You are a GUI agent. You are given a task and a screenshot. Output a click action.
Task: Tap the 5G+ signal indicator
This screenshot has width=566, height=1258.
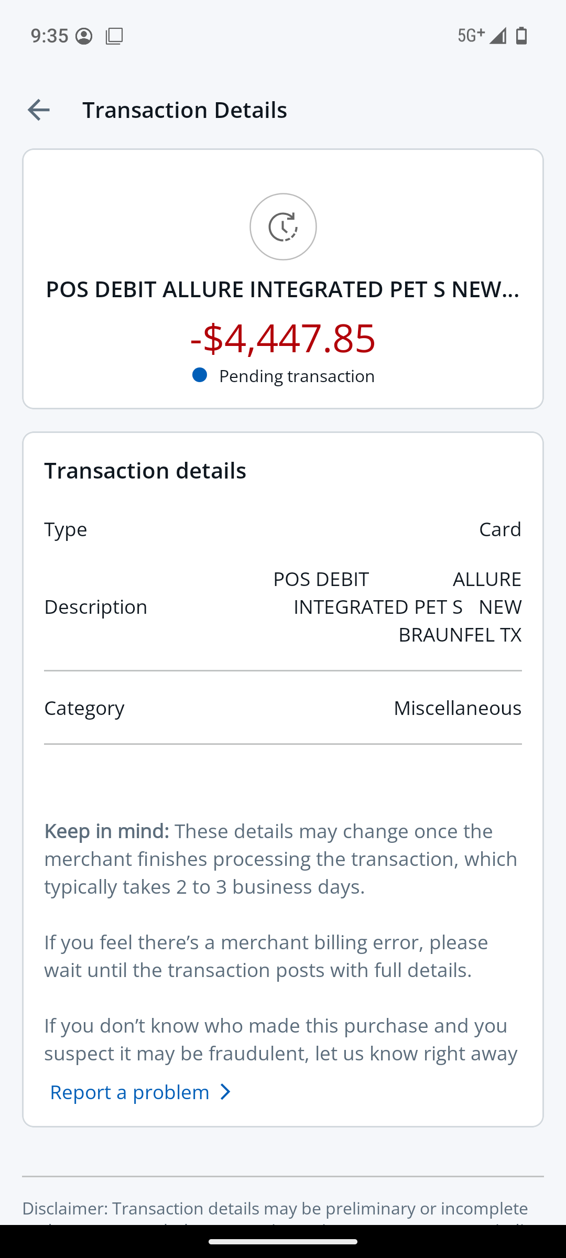click(x=471, y=36)
